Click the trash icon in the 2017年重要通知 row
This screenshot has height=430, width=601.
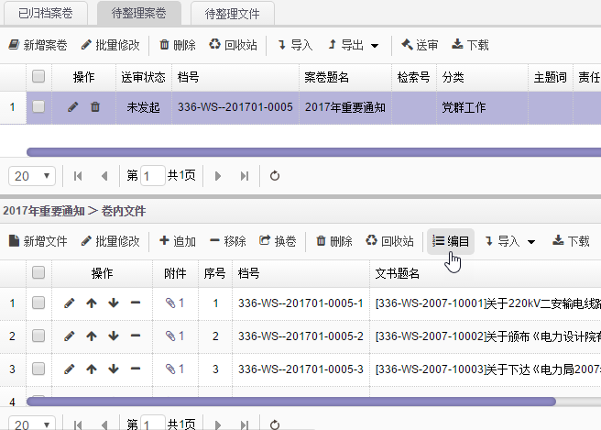coord(95,107)
